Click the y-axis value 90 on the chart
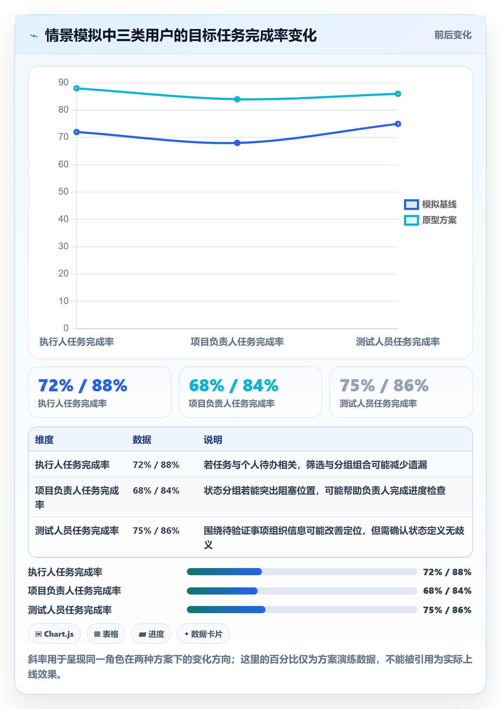Viewport: 501px width, 709px height. pos(63,83)
